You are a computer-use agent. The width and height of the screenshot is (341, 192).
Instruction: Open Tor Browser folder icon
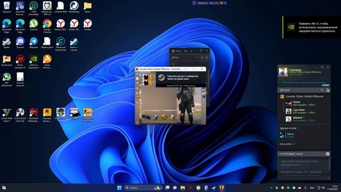click(x=6, y=60)
